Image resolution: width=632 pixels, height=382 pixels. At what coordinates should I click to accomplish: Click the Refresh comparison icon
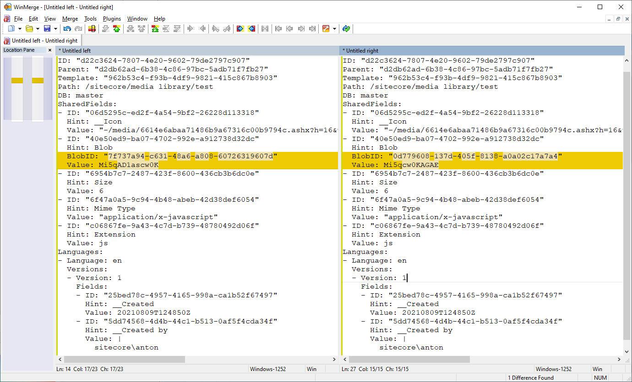pyautogui.click(x=346, y=29)
